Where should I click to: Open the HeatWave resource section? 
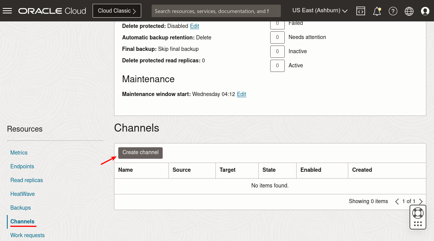[x=23, y=194]
